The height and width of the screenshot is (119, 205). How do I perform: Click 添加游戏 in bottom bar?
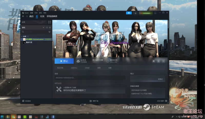[28, 101]
